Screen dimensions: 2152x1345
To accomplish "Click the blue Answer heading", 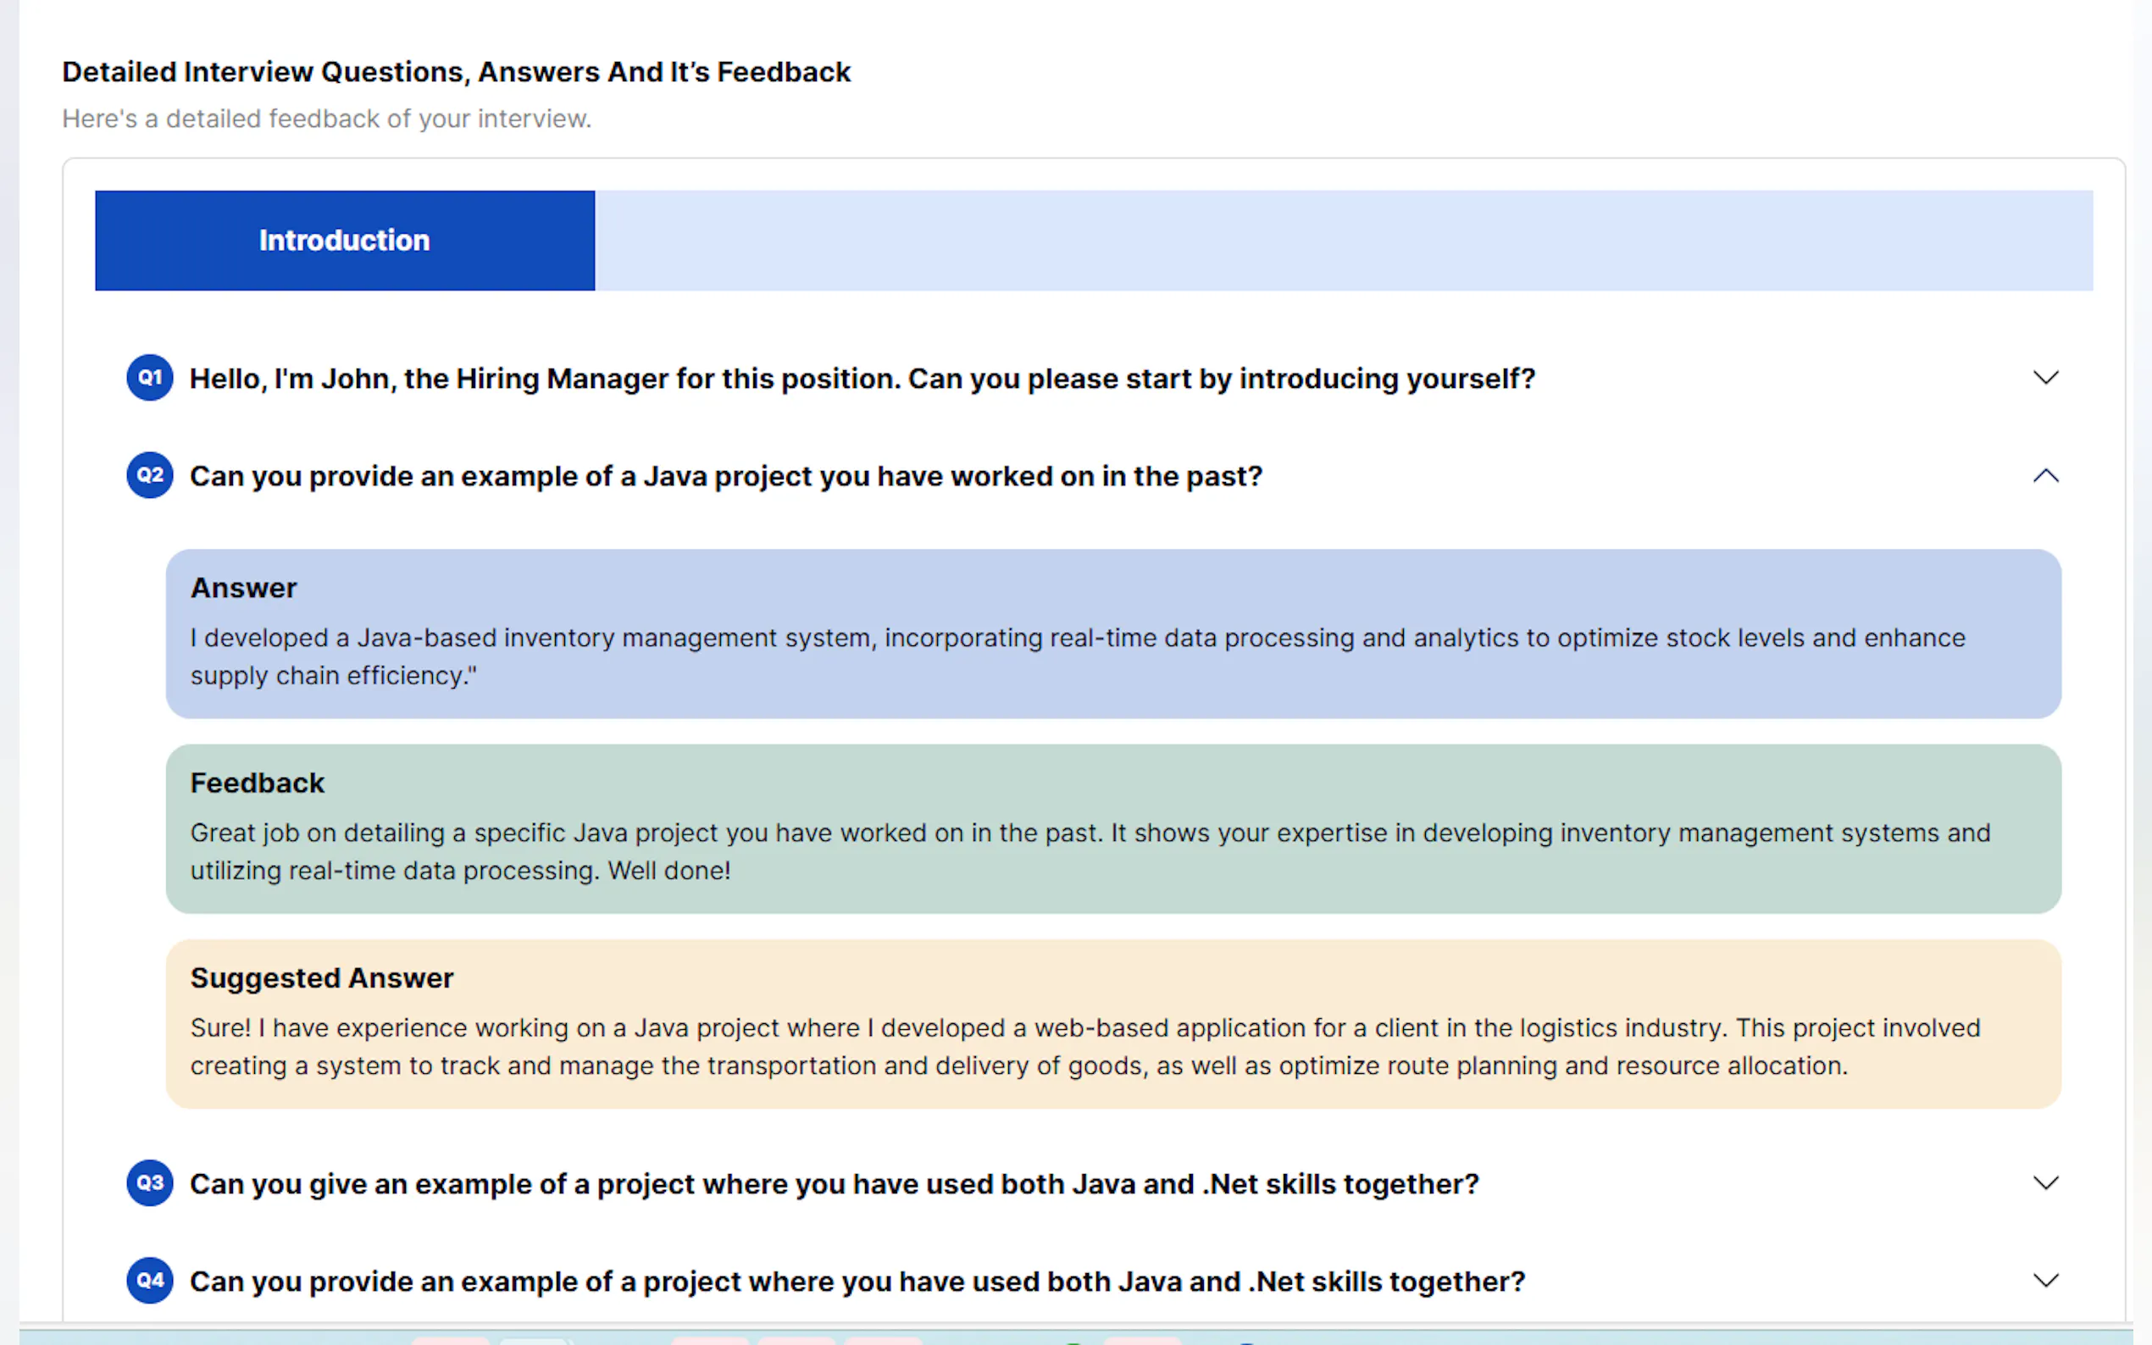I will tap(244, 588).
